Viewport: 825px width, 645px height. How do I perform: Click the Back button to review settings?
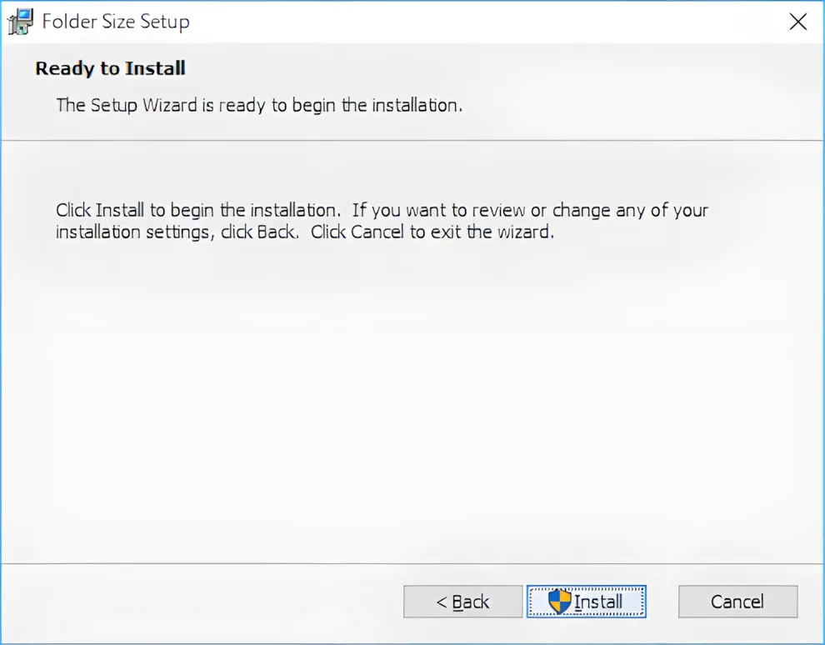tap(462, 601)
